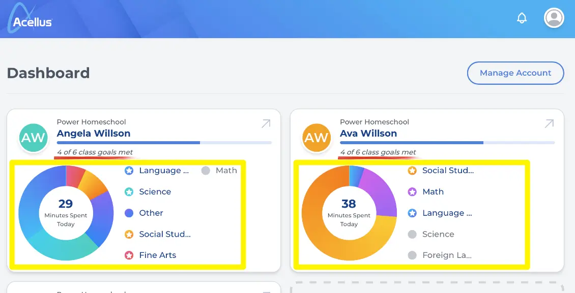Open Ava Willson's student name link
The width and height of the screenshot is (575, 293).
[x=368, y=134]
